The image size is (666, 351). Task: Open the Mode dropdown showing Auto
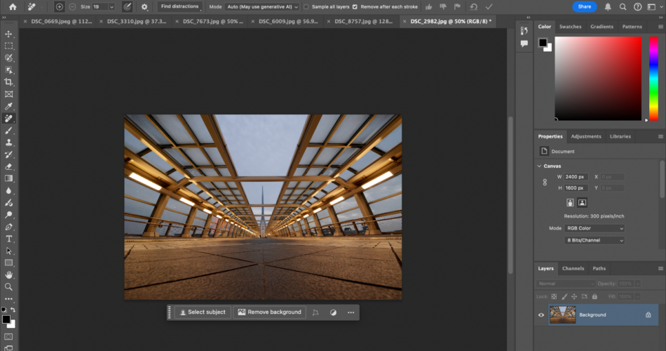click(261, 6)
